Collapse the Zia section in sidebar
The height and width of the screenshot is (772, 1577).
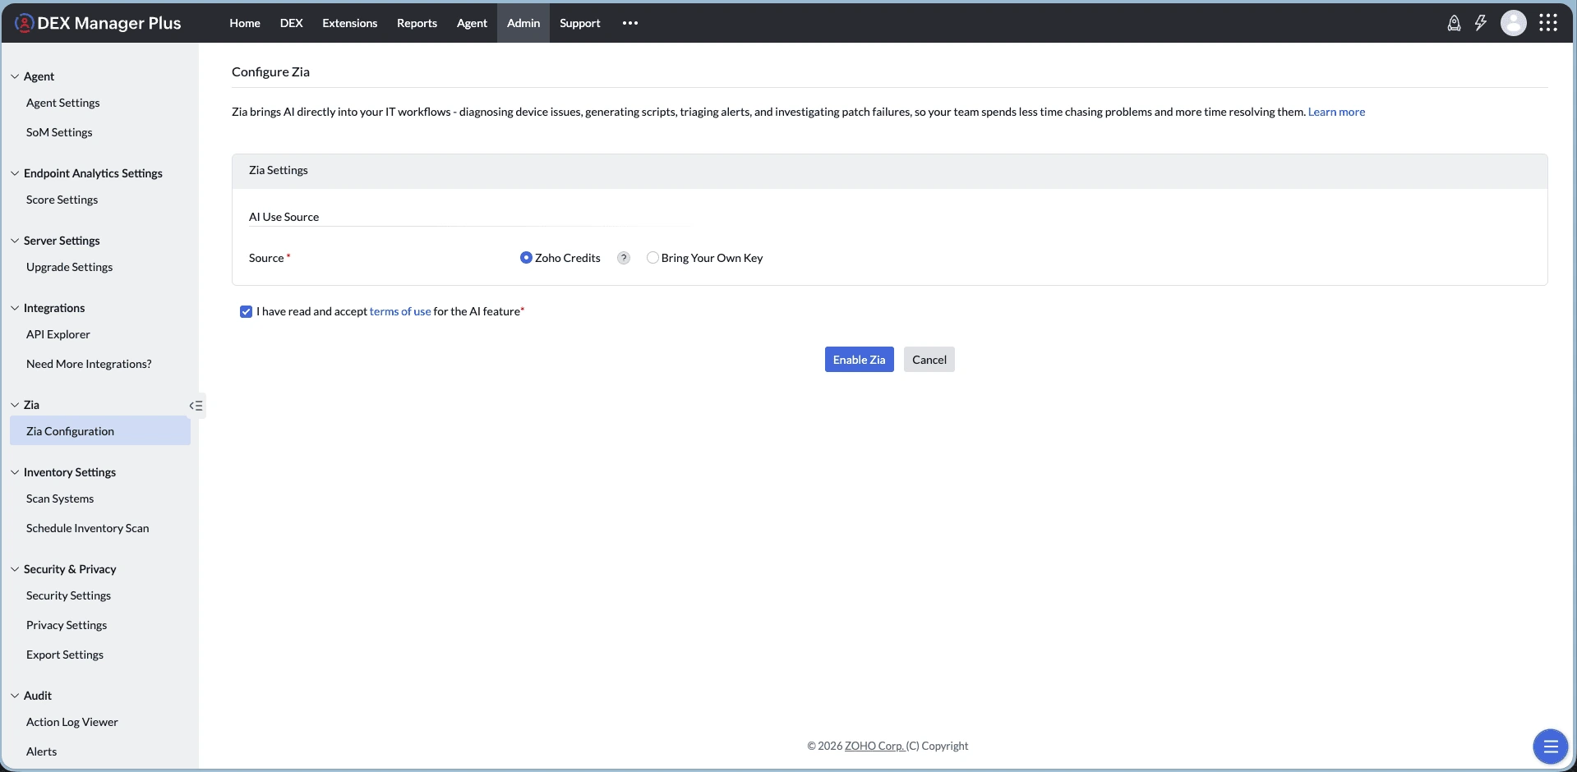(15, 405)
